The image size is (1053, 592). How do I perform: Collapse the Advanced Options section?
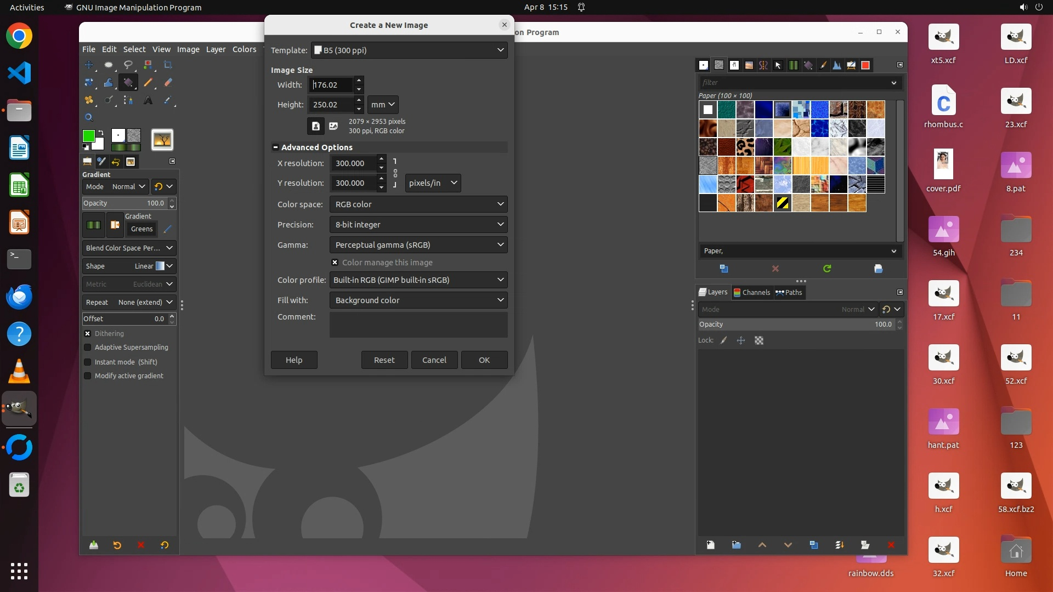(x=275, y=147)
